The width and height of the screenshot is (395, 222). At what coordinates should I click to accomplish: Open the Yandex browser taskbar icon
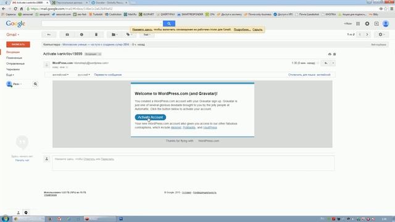point(59,219)
